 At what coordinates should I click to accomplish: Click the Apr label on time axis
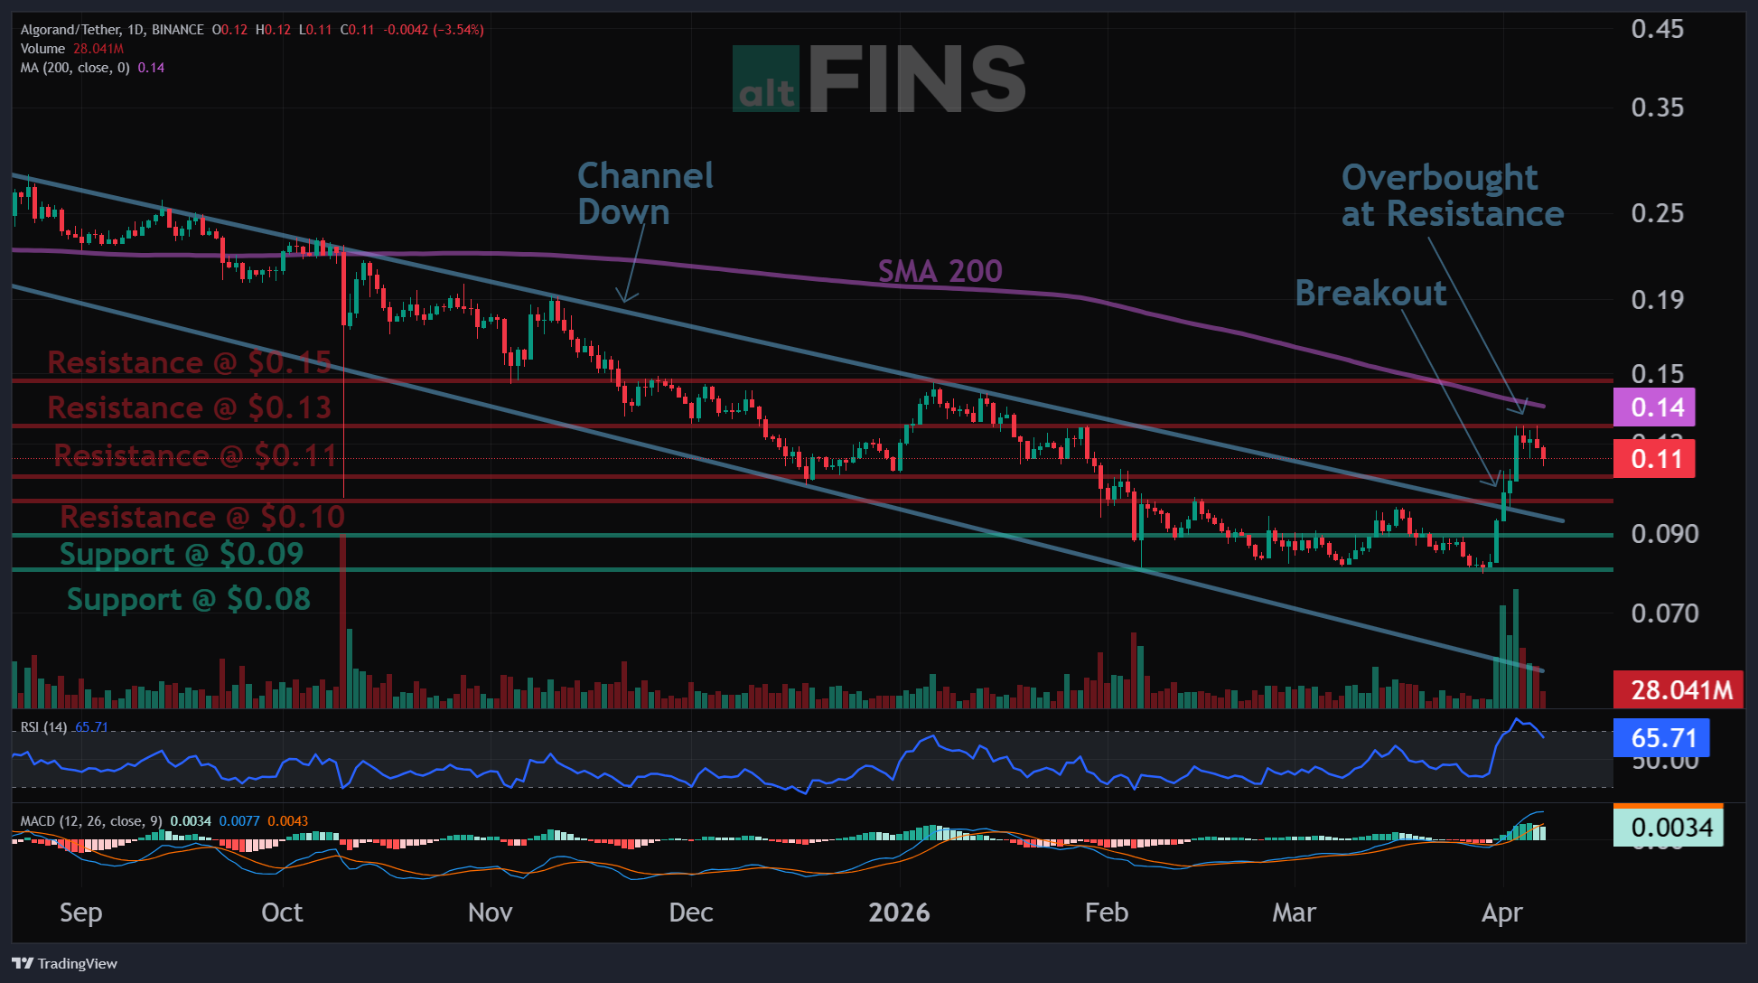(x=1501, y=913)
